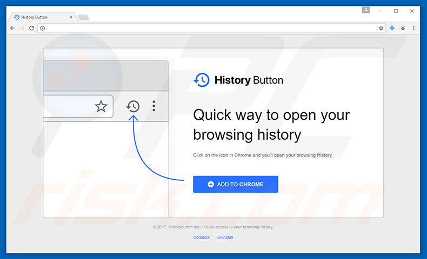Click the browser forward arrow
The width and height of the screenshot is (427, 259).
pyautogui.click(x=22, y=28)
